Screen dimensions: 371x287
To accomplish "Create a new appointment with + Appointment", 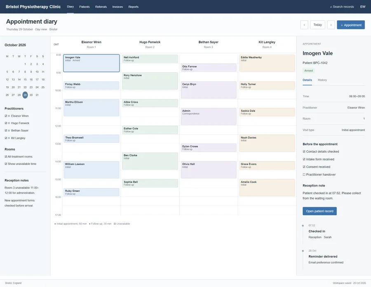I will [x=351, y=25].
